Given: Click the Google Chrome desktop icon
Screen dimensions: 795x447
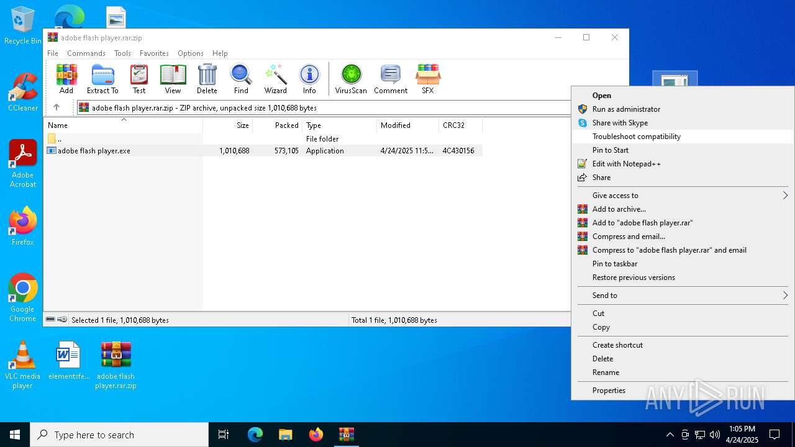Looking at the screenshot, I should pyautogui.click(x=22, y=297).
